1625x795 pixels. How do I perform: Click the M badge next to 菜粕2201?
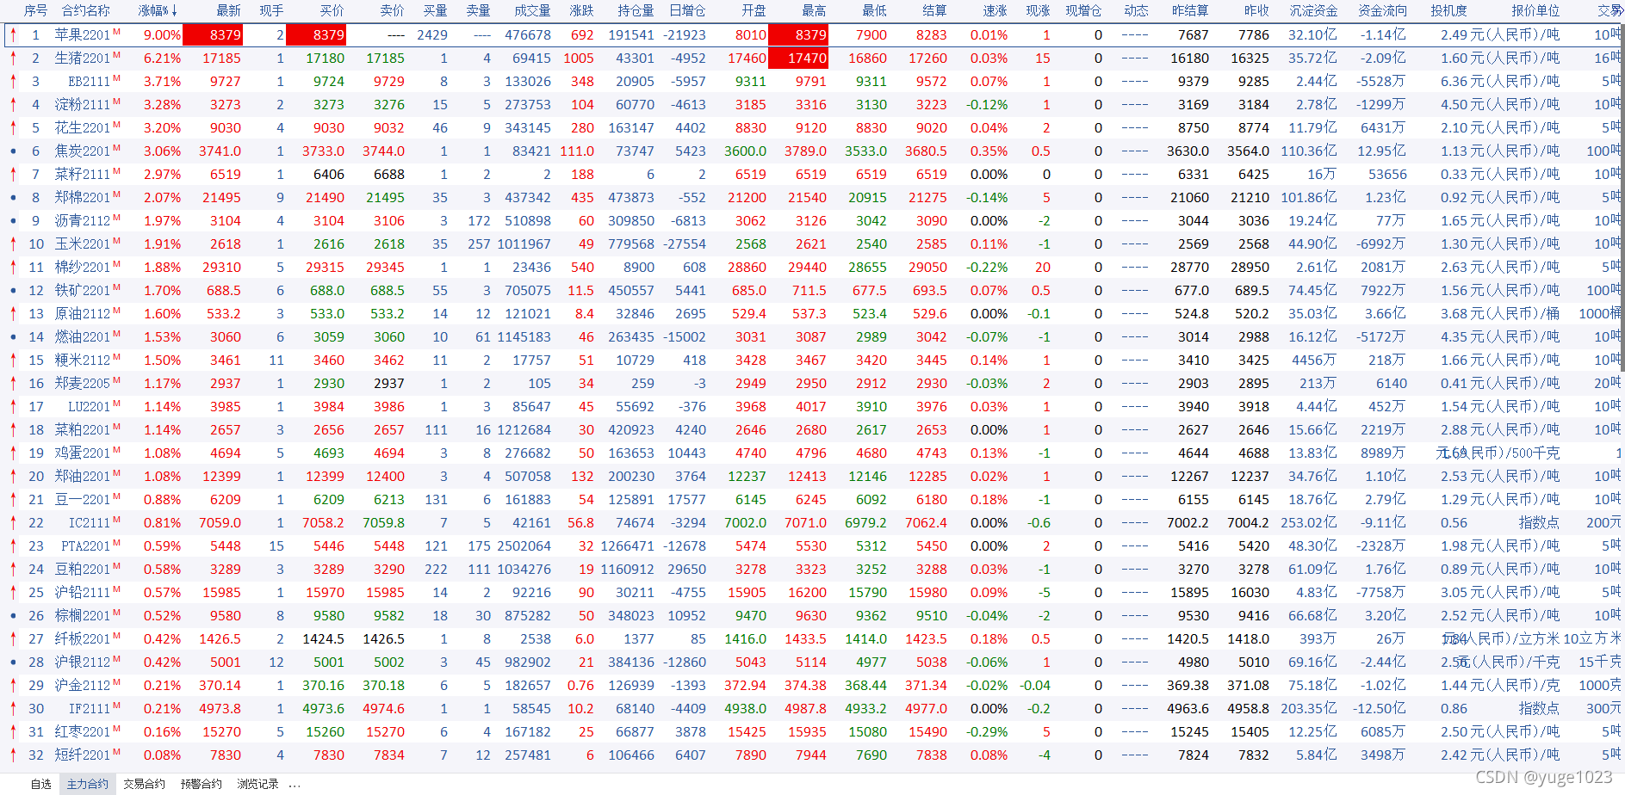click(x=116, y=427)
